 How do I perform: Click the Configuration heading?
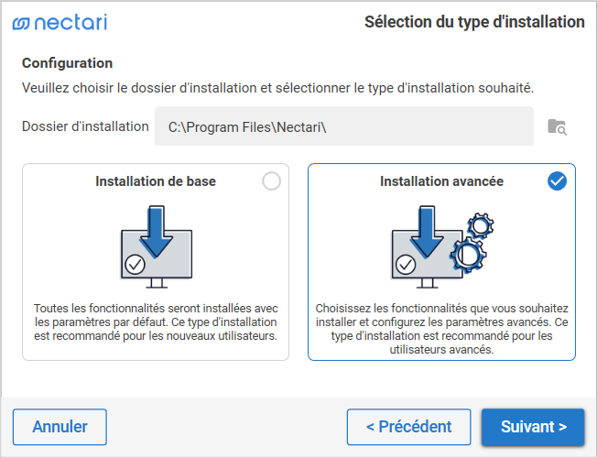(x=67, y=63)
